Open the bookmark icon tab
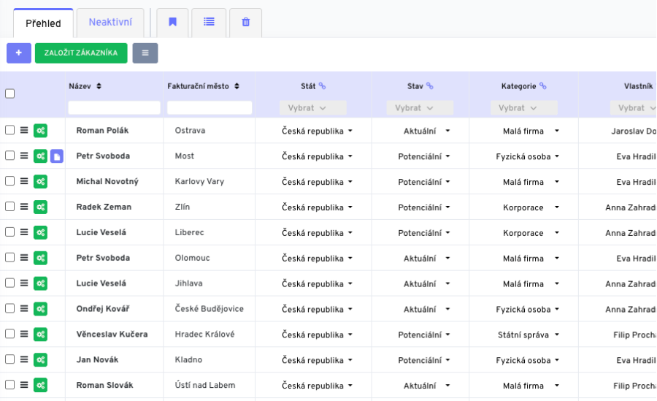This screenshot has width=657, height=401. coord(172,23)
